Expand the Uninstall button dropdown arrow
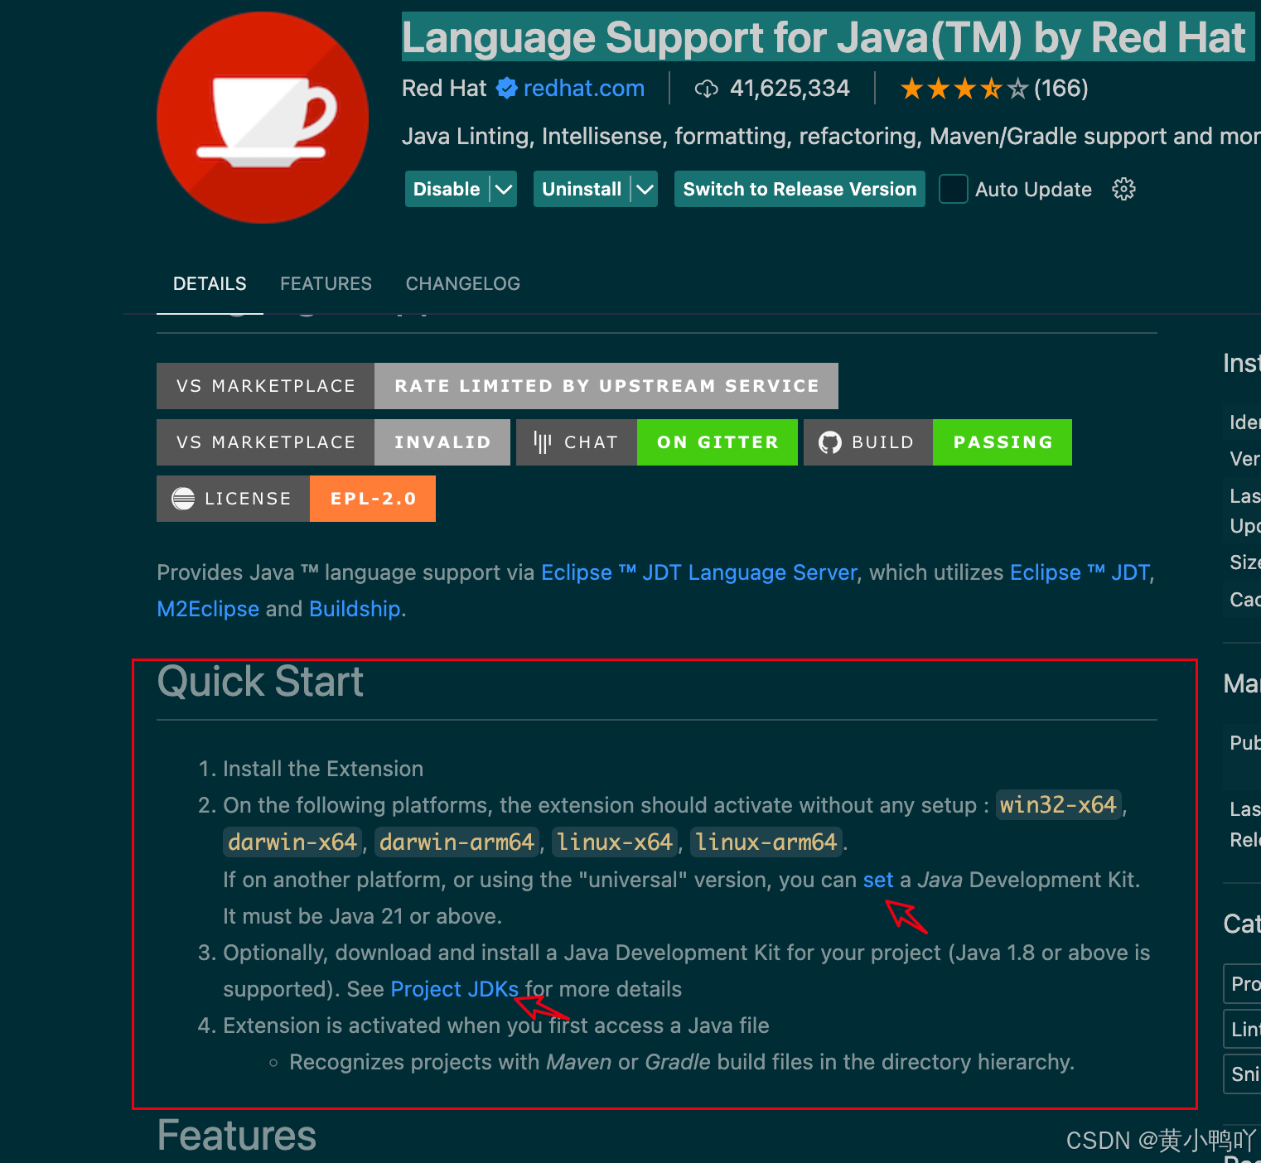This screenshot has height=1163, width=1261. point(645,189)
